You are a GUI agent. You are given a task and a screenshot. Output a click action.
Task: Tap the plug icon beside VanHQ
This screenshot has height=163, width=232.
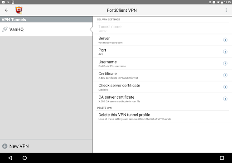[5, 29]
